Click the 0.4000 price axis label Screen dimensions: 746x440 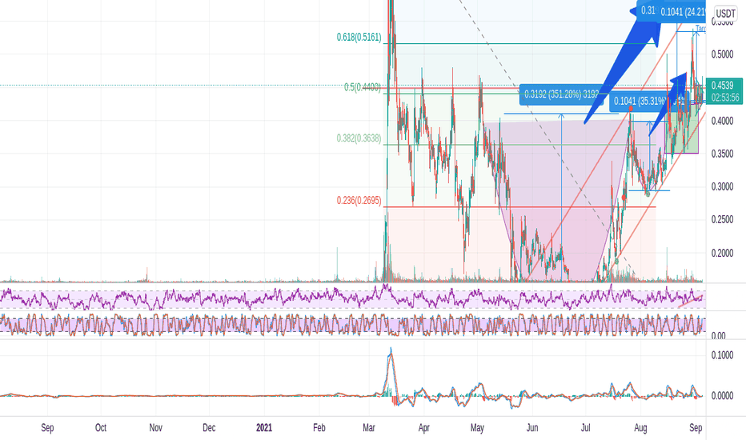(722, 121)
